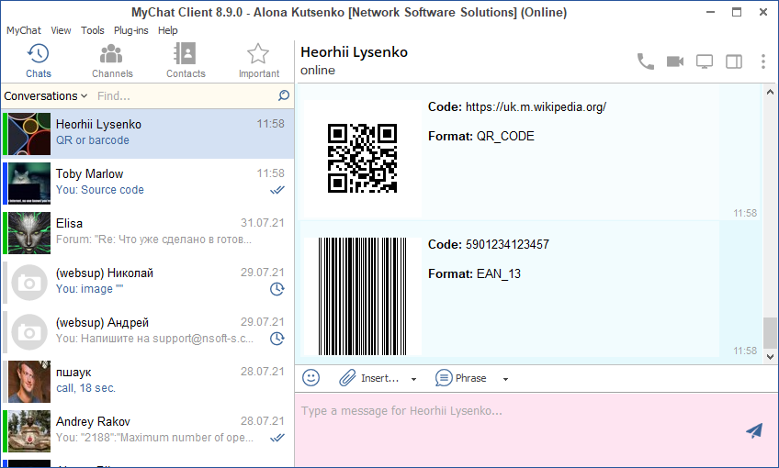Switch to the Contacts tab
The height and width of the screenshot is (468, 779).
(186, 61)
